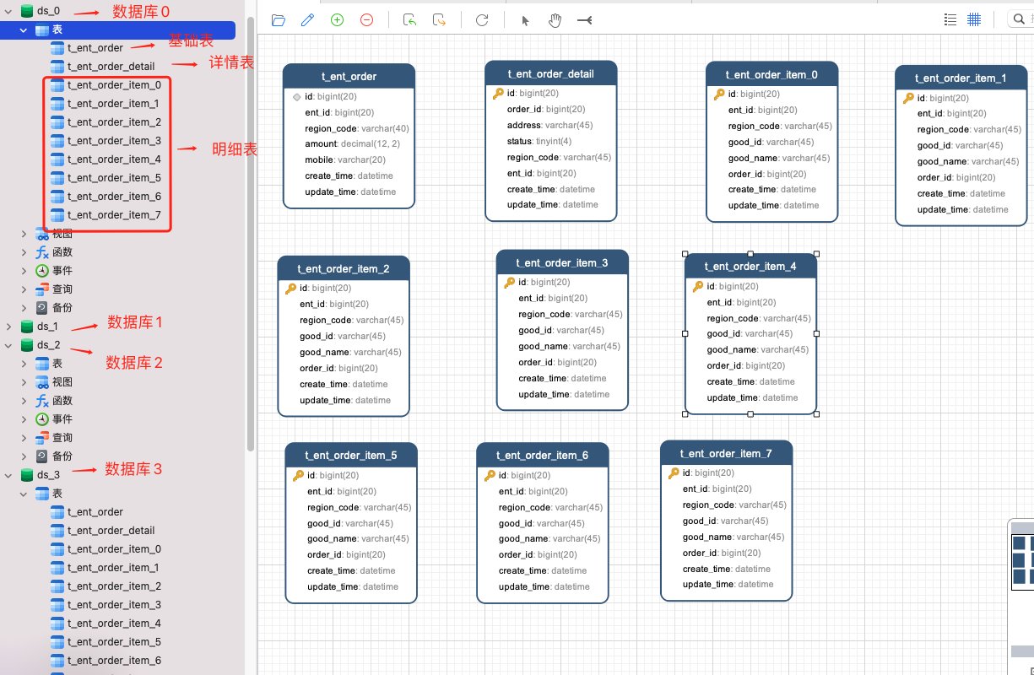This screenshot has height=675, width=1034.
Task: Select the relation line tool
Action: pos(584,20)
